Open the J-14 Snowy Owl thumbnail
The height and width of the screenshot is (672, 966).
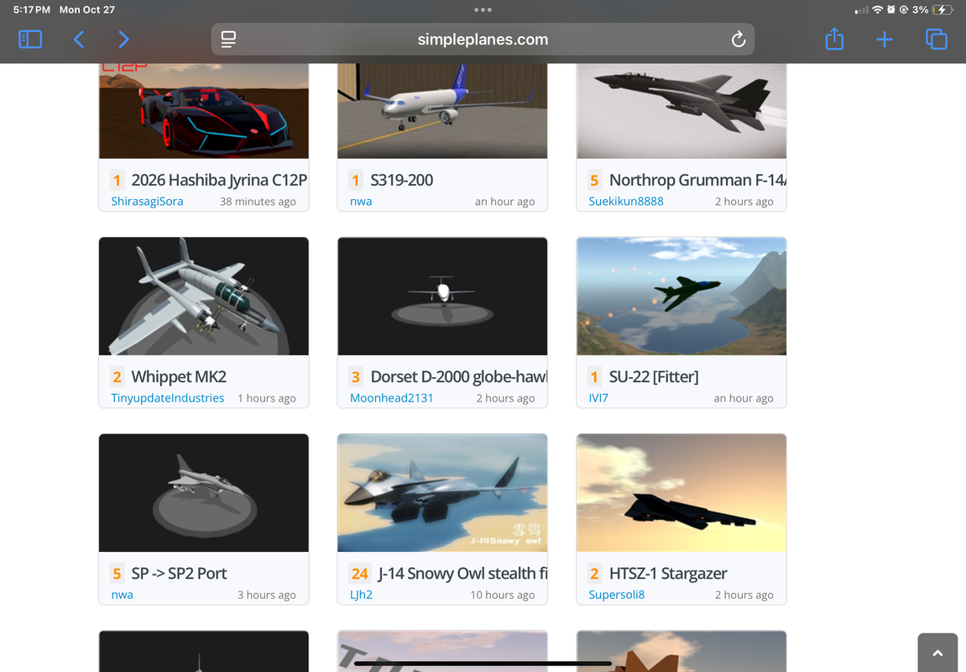click(442, 492)
